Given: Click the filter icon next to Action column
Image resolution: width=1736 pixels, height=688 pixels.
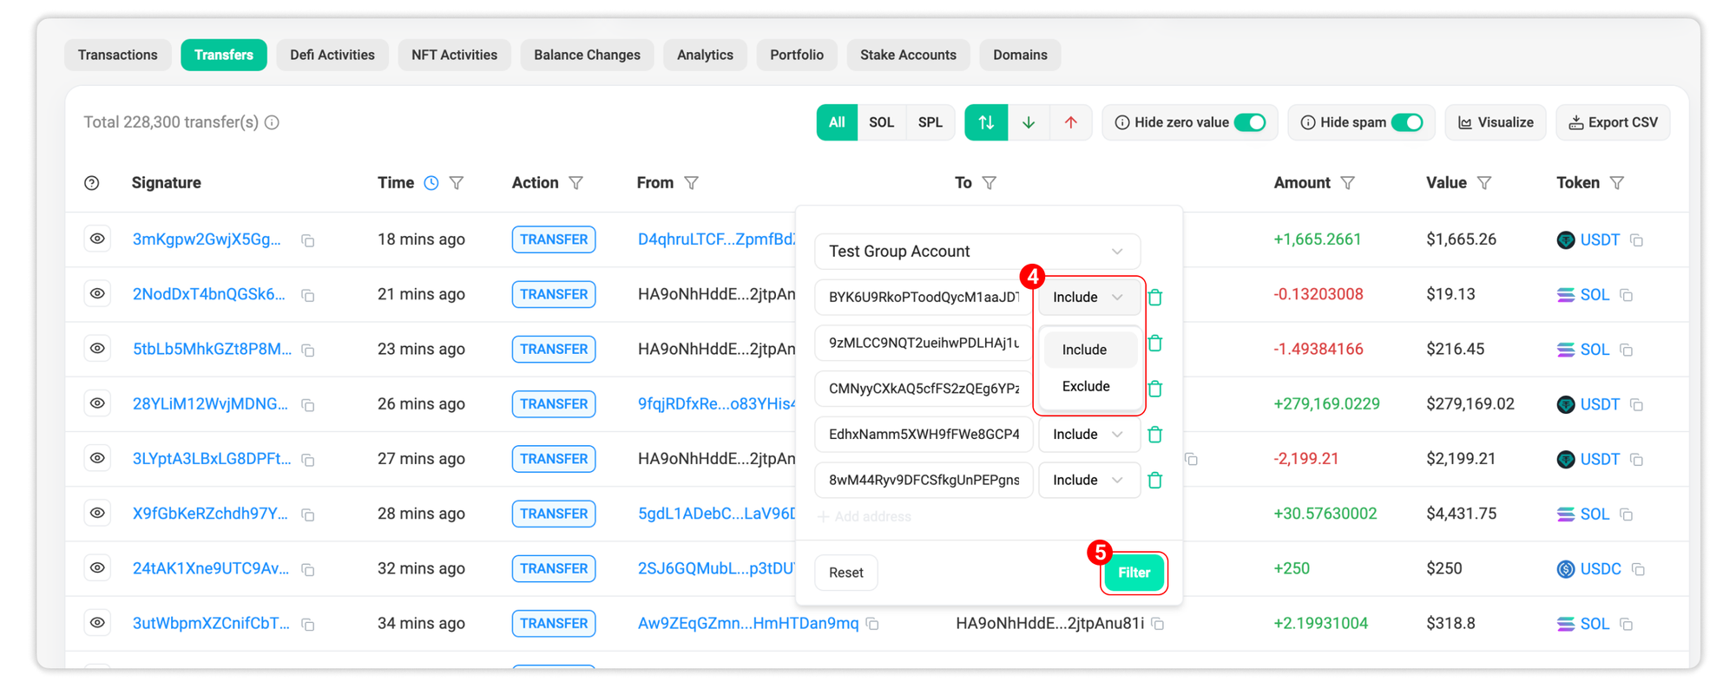Looking at the screenshot, I should (575, 183).
